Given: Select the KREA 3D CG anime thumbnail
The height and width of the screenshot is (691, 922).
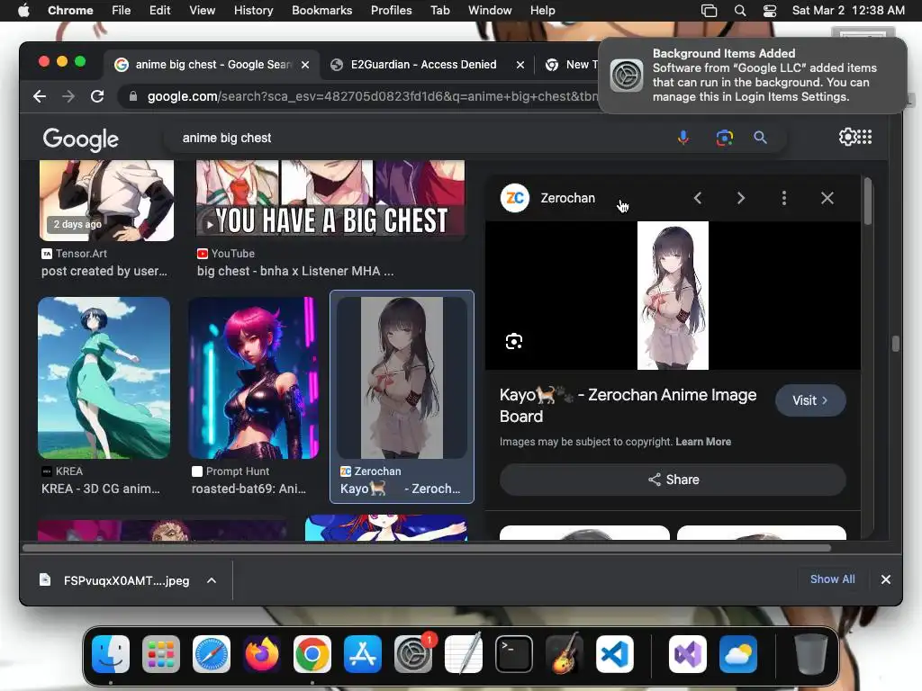Looking at the screenshot, I should 104,378.
